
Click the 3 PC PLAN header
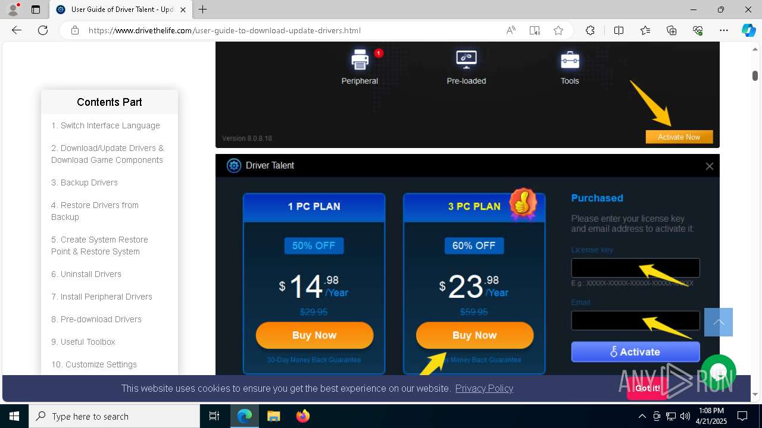tap(474, 206)
